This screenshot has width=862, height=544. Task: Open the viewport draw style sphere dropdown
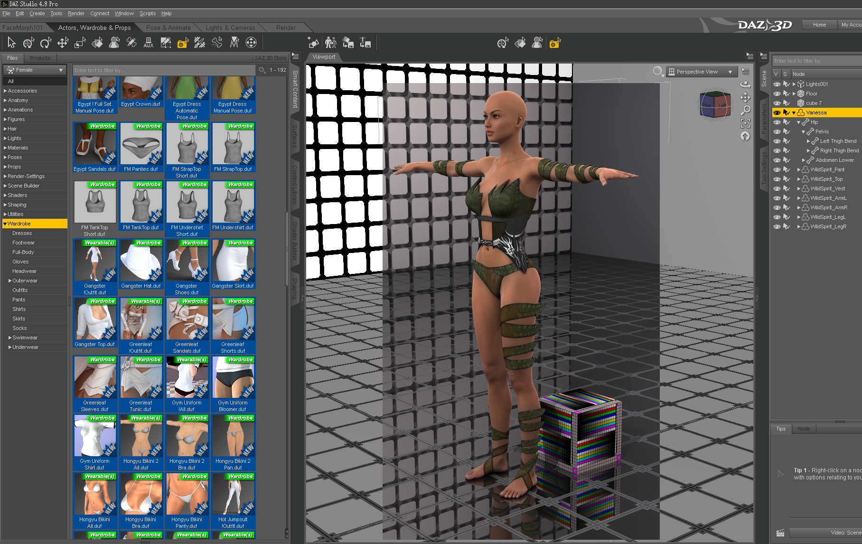click(x=658, y=72)
